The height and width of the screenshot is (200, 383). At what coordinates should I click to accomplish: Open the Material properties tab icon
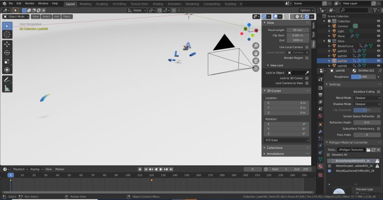[320, 167]
